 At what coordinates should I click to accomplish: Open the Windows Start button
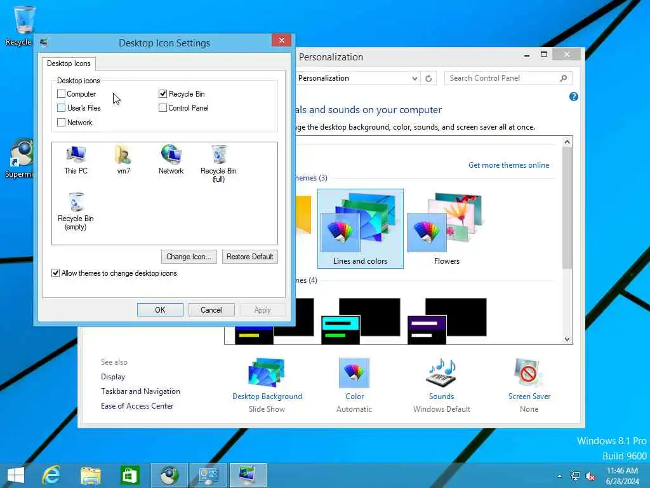tap(16, 475)
